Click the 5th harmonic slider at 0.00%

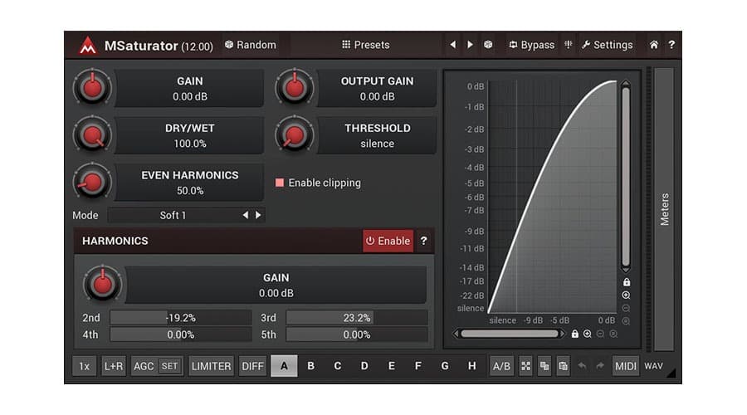point(357,334)
